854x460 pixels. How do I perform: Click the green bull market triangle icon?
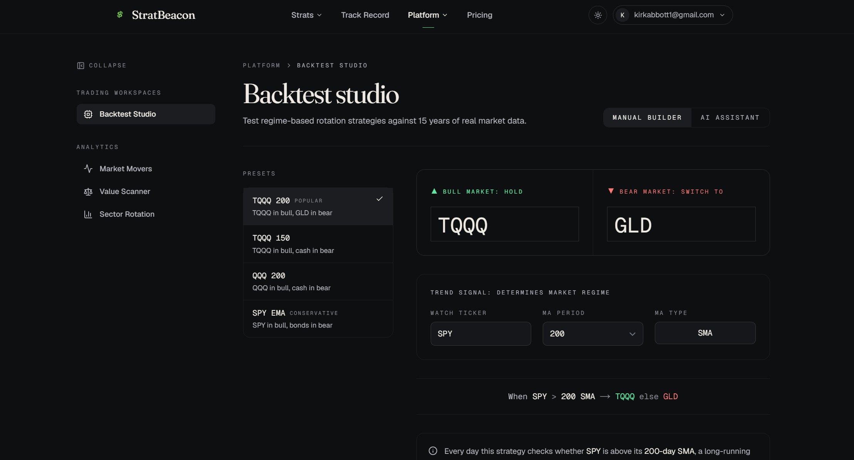point(434,191)
